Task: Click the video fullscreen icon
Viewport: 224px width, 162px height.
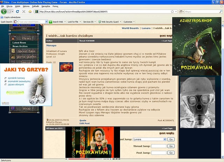Action: pos(119,159)
